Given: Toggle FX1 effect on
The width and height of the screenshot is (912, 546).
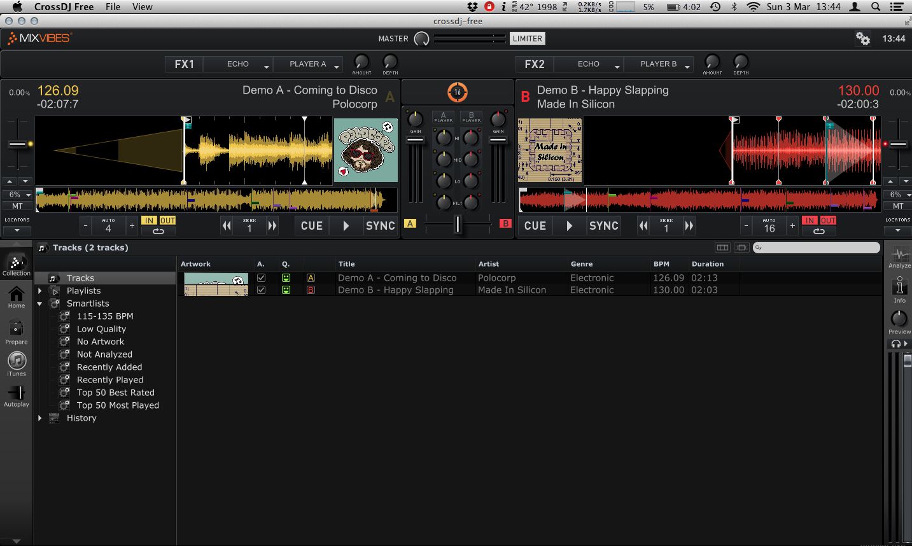Looking at the screenshot, I should pyautogui.click(x=184, y=64).
